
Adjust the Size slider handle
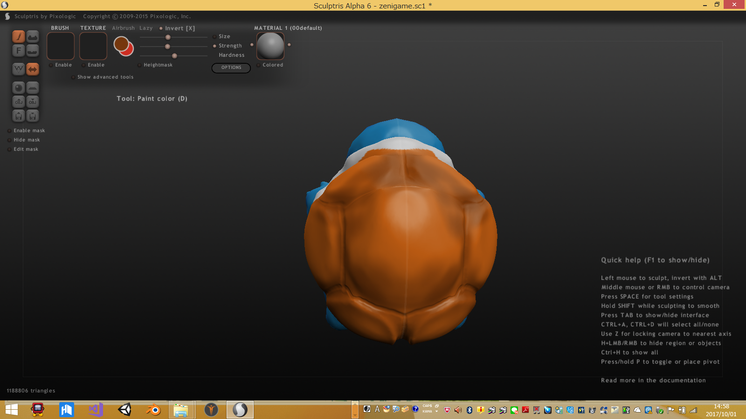(x=168, y=37)
